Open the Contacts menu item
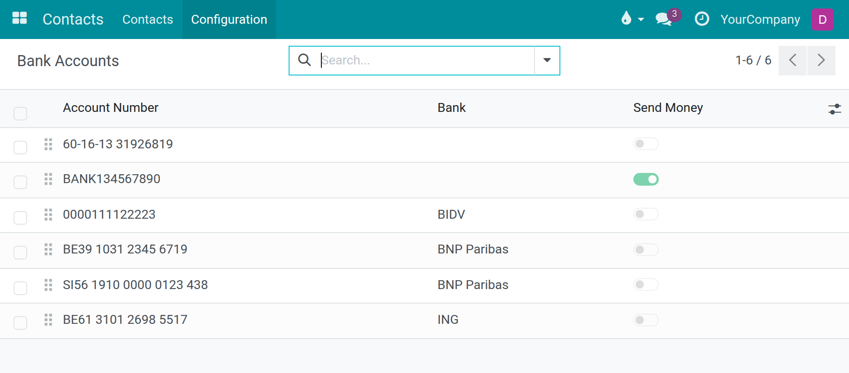The height and width of the screenshot is (373, 849). pyautogui.click(x=148, y=19)
